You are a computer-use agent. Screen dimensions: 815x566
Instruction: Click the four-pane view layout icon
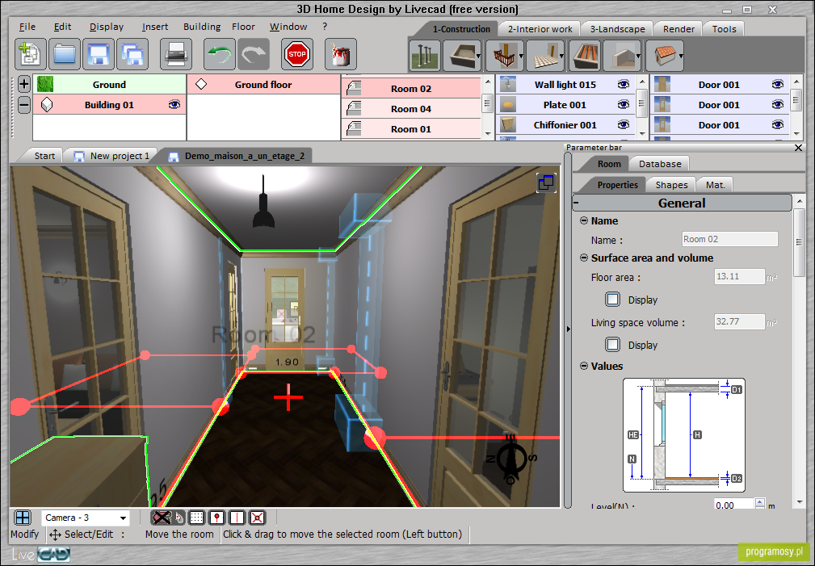[23, 517]
